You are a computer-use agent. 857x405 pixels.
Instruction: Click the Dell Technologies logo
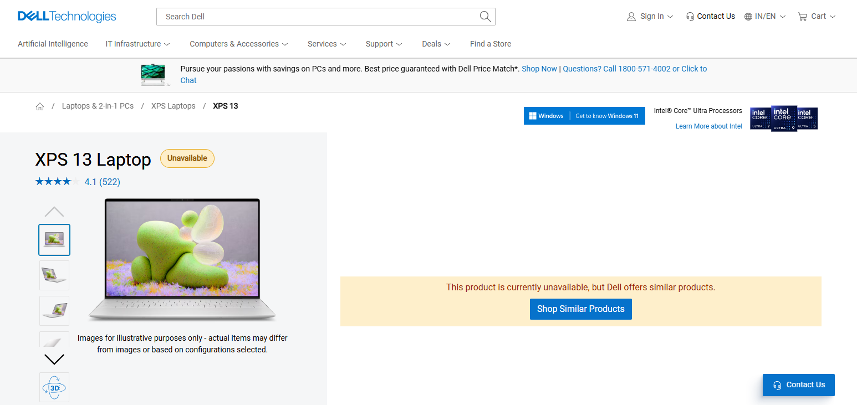[x=67, y=17]
